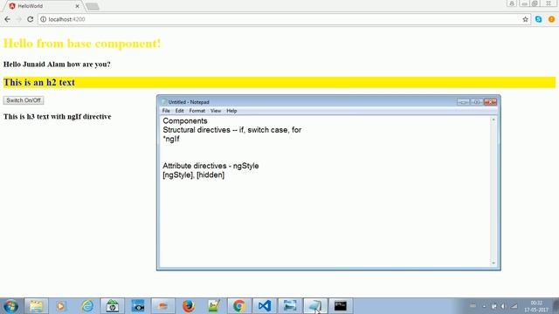
Task: Click the orange extension icon beside Skype
Action: pyautogui.click(x=551, y=19)
